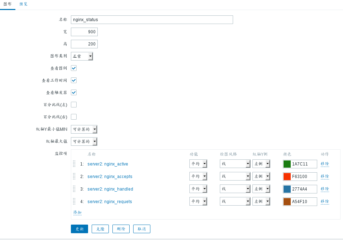Screen dimensions: 343x240
Task: Click the 删除 button
Action: point(121,229)
